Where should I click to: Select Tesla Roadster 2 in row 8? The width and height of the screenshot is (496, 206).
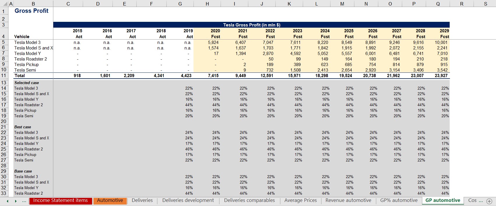click(x=30, y=59)
